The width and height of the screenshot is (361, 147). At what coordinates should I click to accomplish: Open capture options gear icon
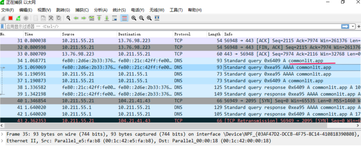tap(26, 18)
